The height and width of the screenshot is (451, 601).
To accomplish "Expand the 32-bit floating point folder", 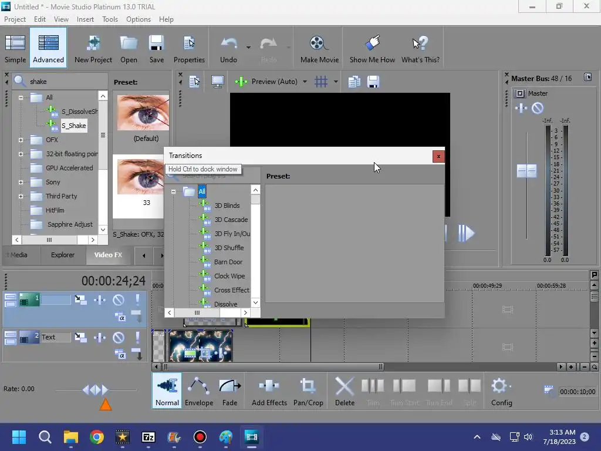I will 21,154.
